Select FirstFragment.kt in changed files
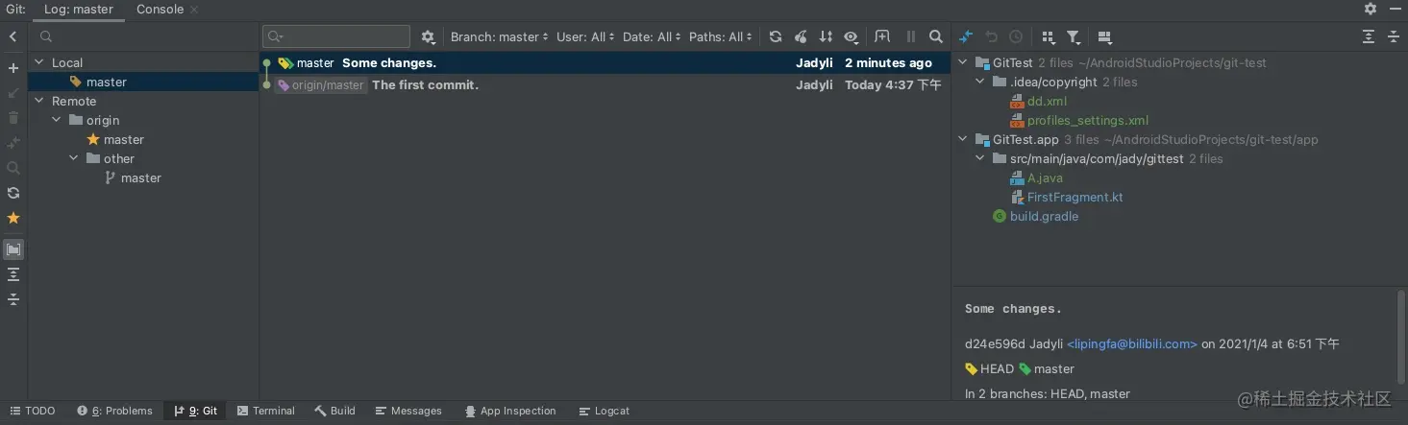 pos(1075,197)
